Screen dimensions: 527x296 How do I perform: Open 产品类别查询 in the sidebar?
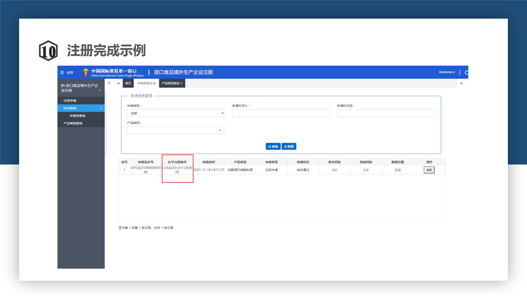(x=73, y=124)
